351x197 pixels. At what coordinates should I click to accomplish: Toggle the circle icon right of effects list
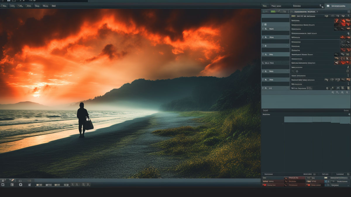[347, 71]
